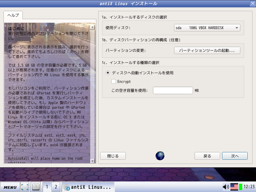Image resolution: width=256 pixels, height=192 pixels.
Task: Open the antiX Linux installer taskbar entry
Action: [x=88, y=187]
